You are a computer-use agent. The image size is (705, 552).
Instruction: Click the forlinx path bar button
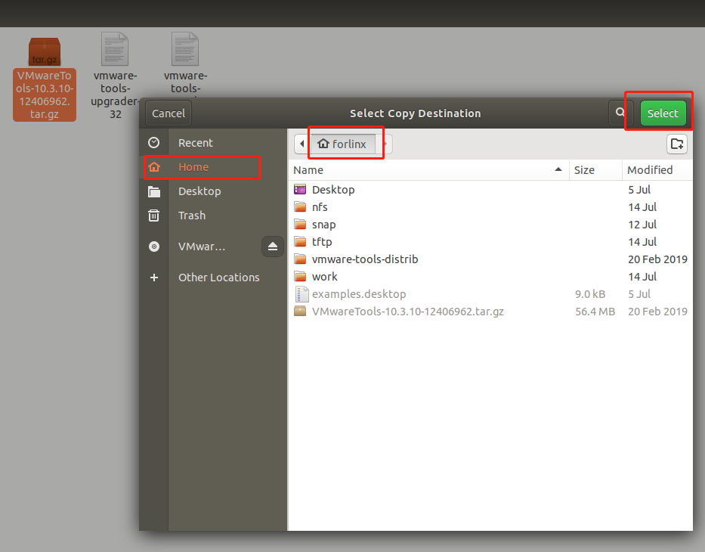click(342, 144)
